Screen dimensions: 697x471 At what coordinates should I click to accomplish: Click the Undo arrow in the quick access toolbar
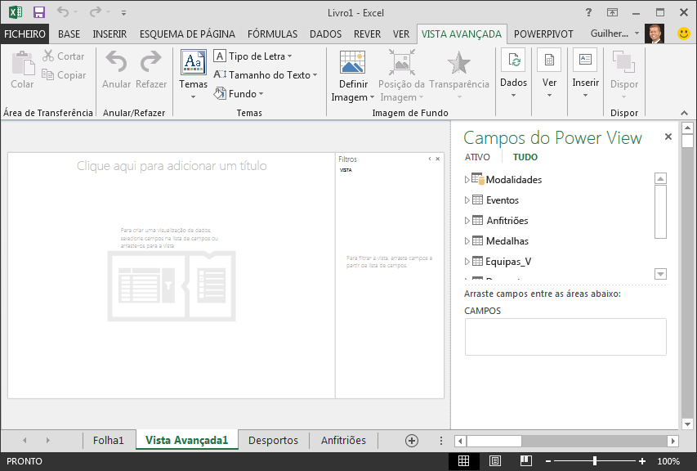coord(63,12)
